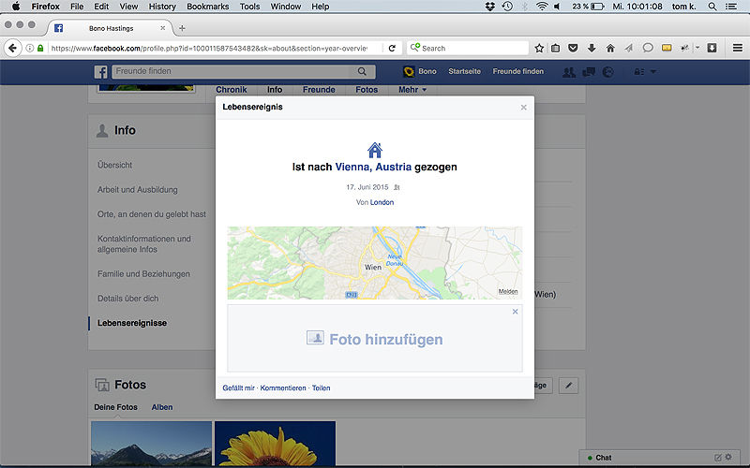Click the Spotlight search icon in menu bar
The image size is (750, 468).
coord(712,7)
